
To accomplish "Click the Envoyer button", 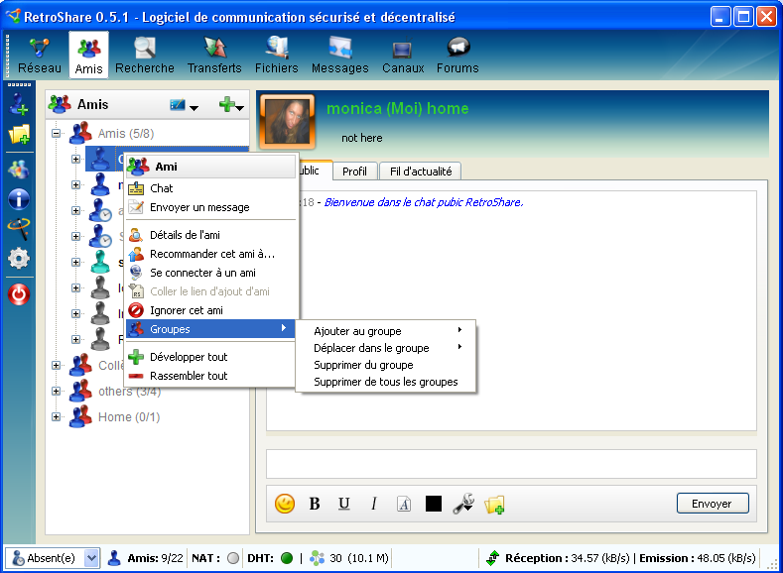I will (x=713, y=504).
